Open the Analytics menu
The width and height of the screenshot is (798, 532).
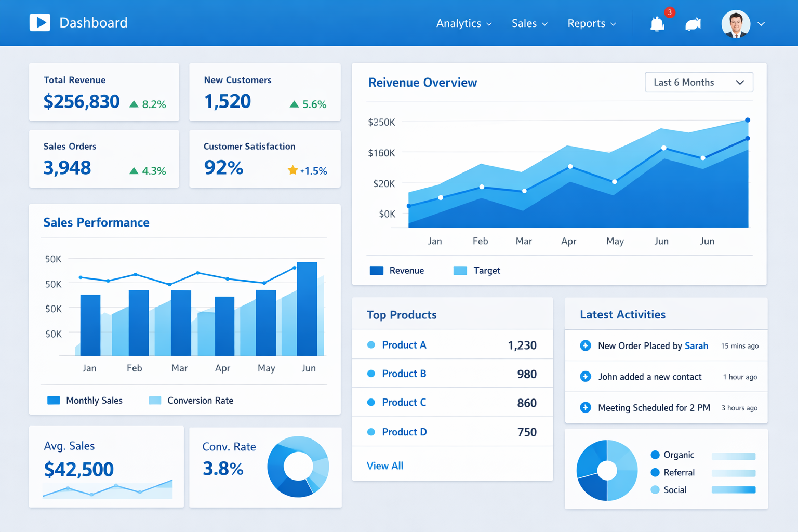pos(463,24)
